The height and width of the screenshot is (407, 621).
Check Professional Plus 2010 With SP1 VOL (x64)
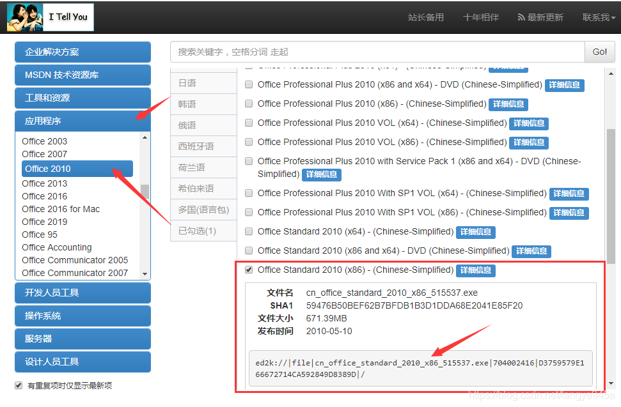[249, 193]
